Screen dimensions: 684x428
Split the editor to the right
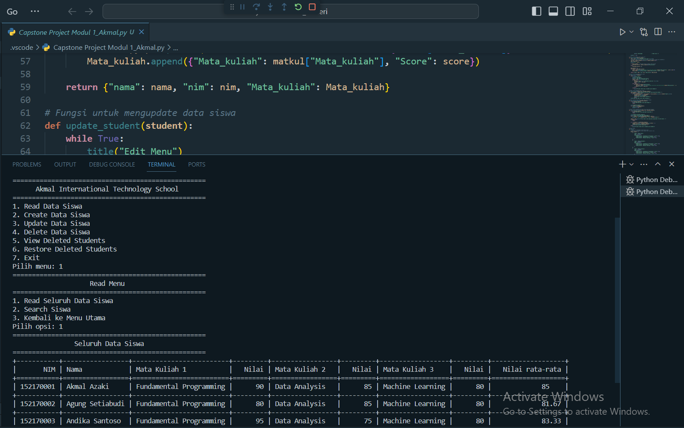[x=658, y=32]
